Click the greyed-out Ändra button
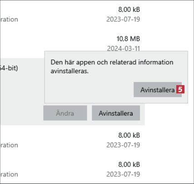 tap(65, 113)
